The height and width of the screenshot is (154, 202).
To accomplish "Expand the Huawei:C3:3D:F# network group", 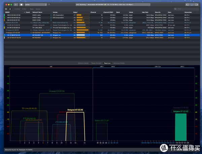I will click(x=6, y=30).
